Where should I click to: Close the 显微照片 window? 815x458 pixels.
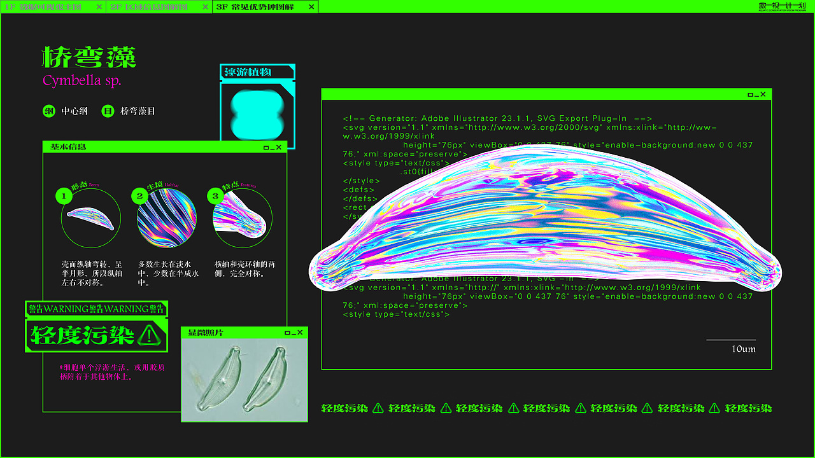(x=300, y=333)
